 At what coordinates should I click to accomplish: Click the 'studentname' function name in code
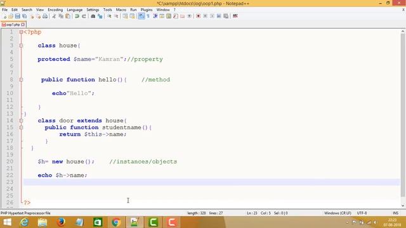click(121, 127)
